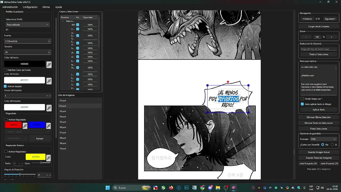The height and width of the screenshot is (192, 341).
Task: Pick blue gradient color with the eyedropper
Action: [48, 126]
